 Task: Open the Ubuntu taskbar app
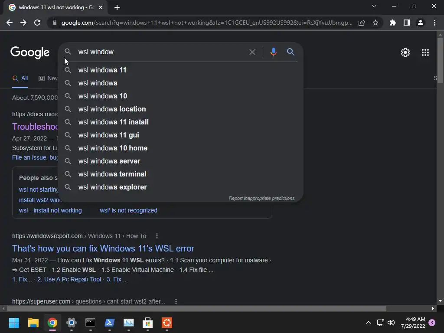(x=167, y=323)
